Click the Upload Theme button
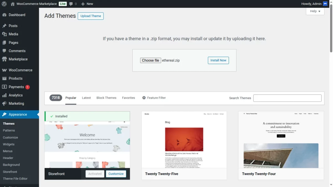The width and height of the screenshot is (333, 187). [x=90, y=16]
